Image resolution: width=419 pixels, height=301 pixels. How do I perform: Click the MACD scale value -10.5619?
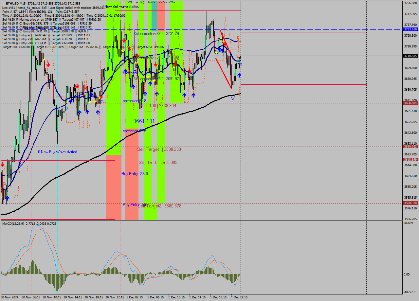pyautogui.click(x=410, y=292)
